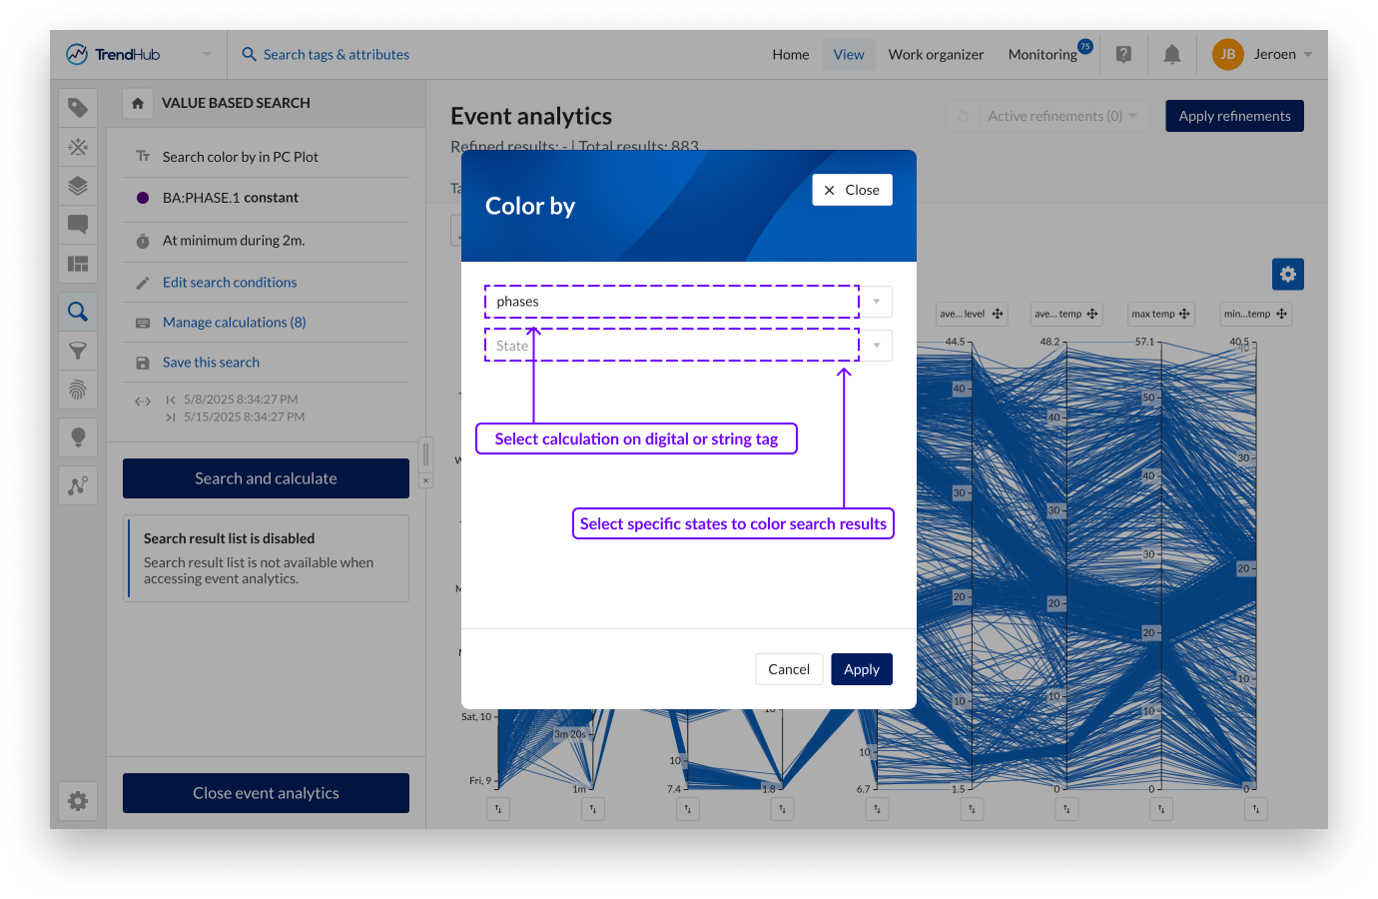Screen dimensions: 1378x899
Task: Switch to Work organizer tab
Action: click(x=936, y=55)
